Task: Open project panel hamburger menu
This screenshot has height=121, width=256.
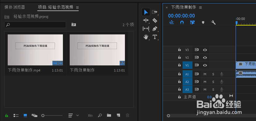Action: [77, 7]
